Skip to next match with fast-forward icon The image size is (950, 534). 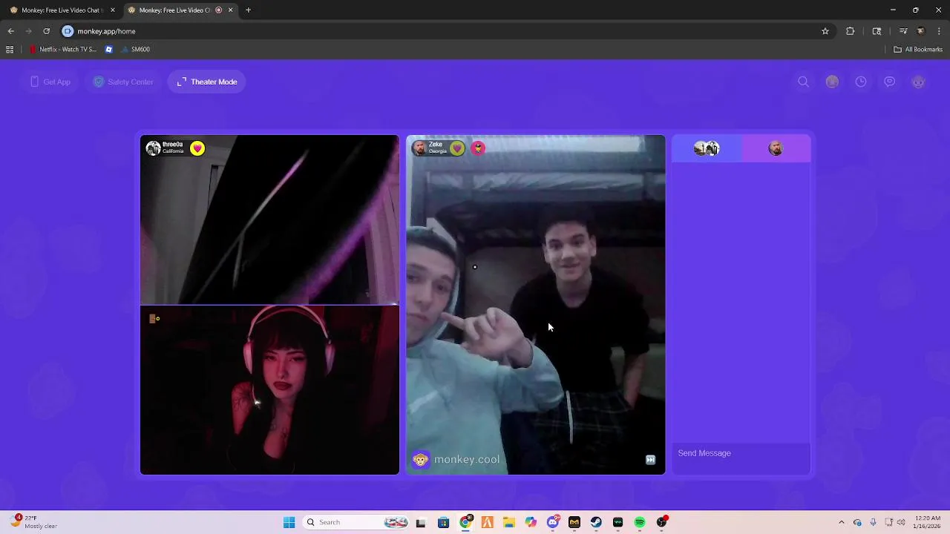[x=650, y=460]
